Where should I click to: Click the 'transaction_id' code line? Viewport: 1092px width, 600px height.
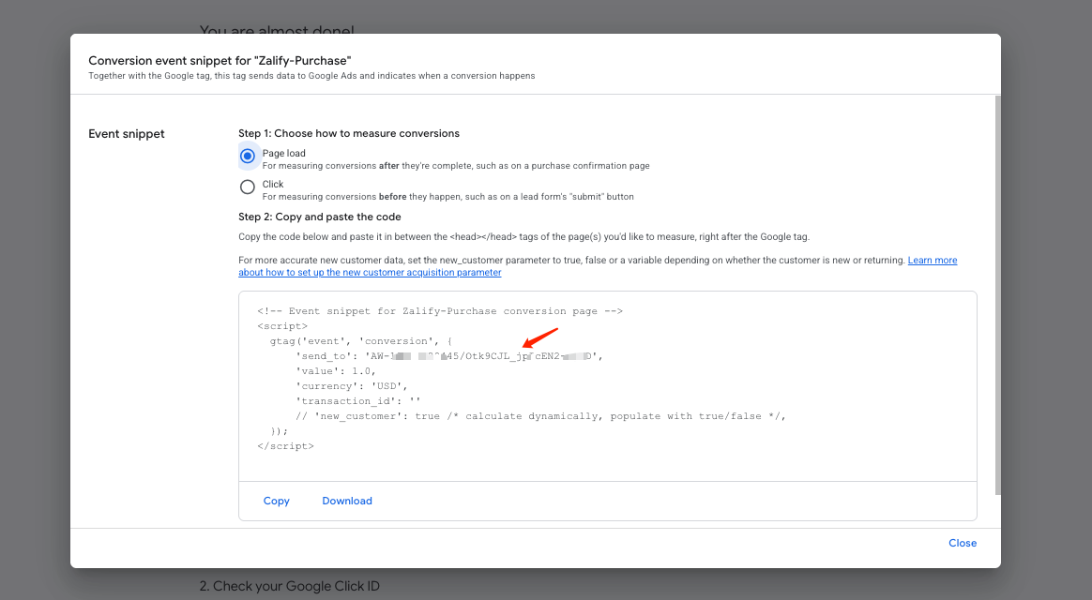[x=358, y=401]
